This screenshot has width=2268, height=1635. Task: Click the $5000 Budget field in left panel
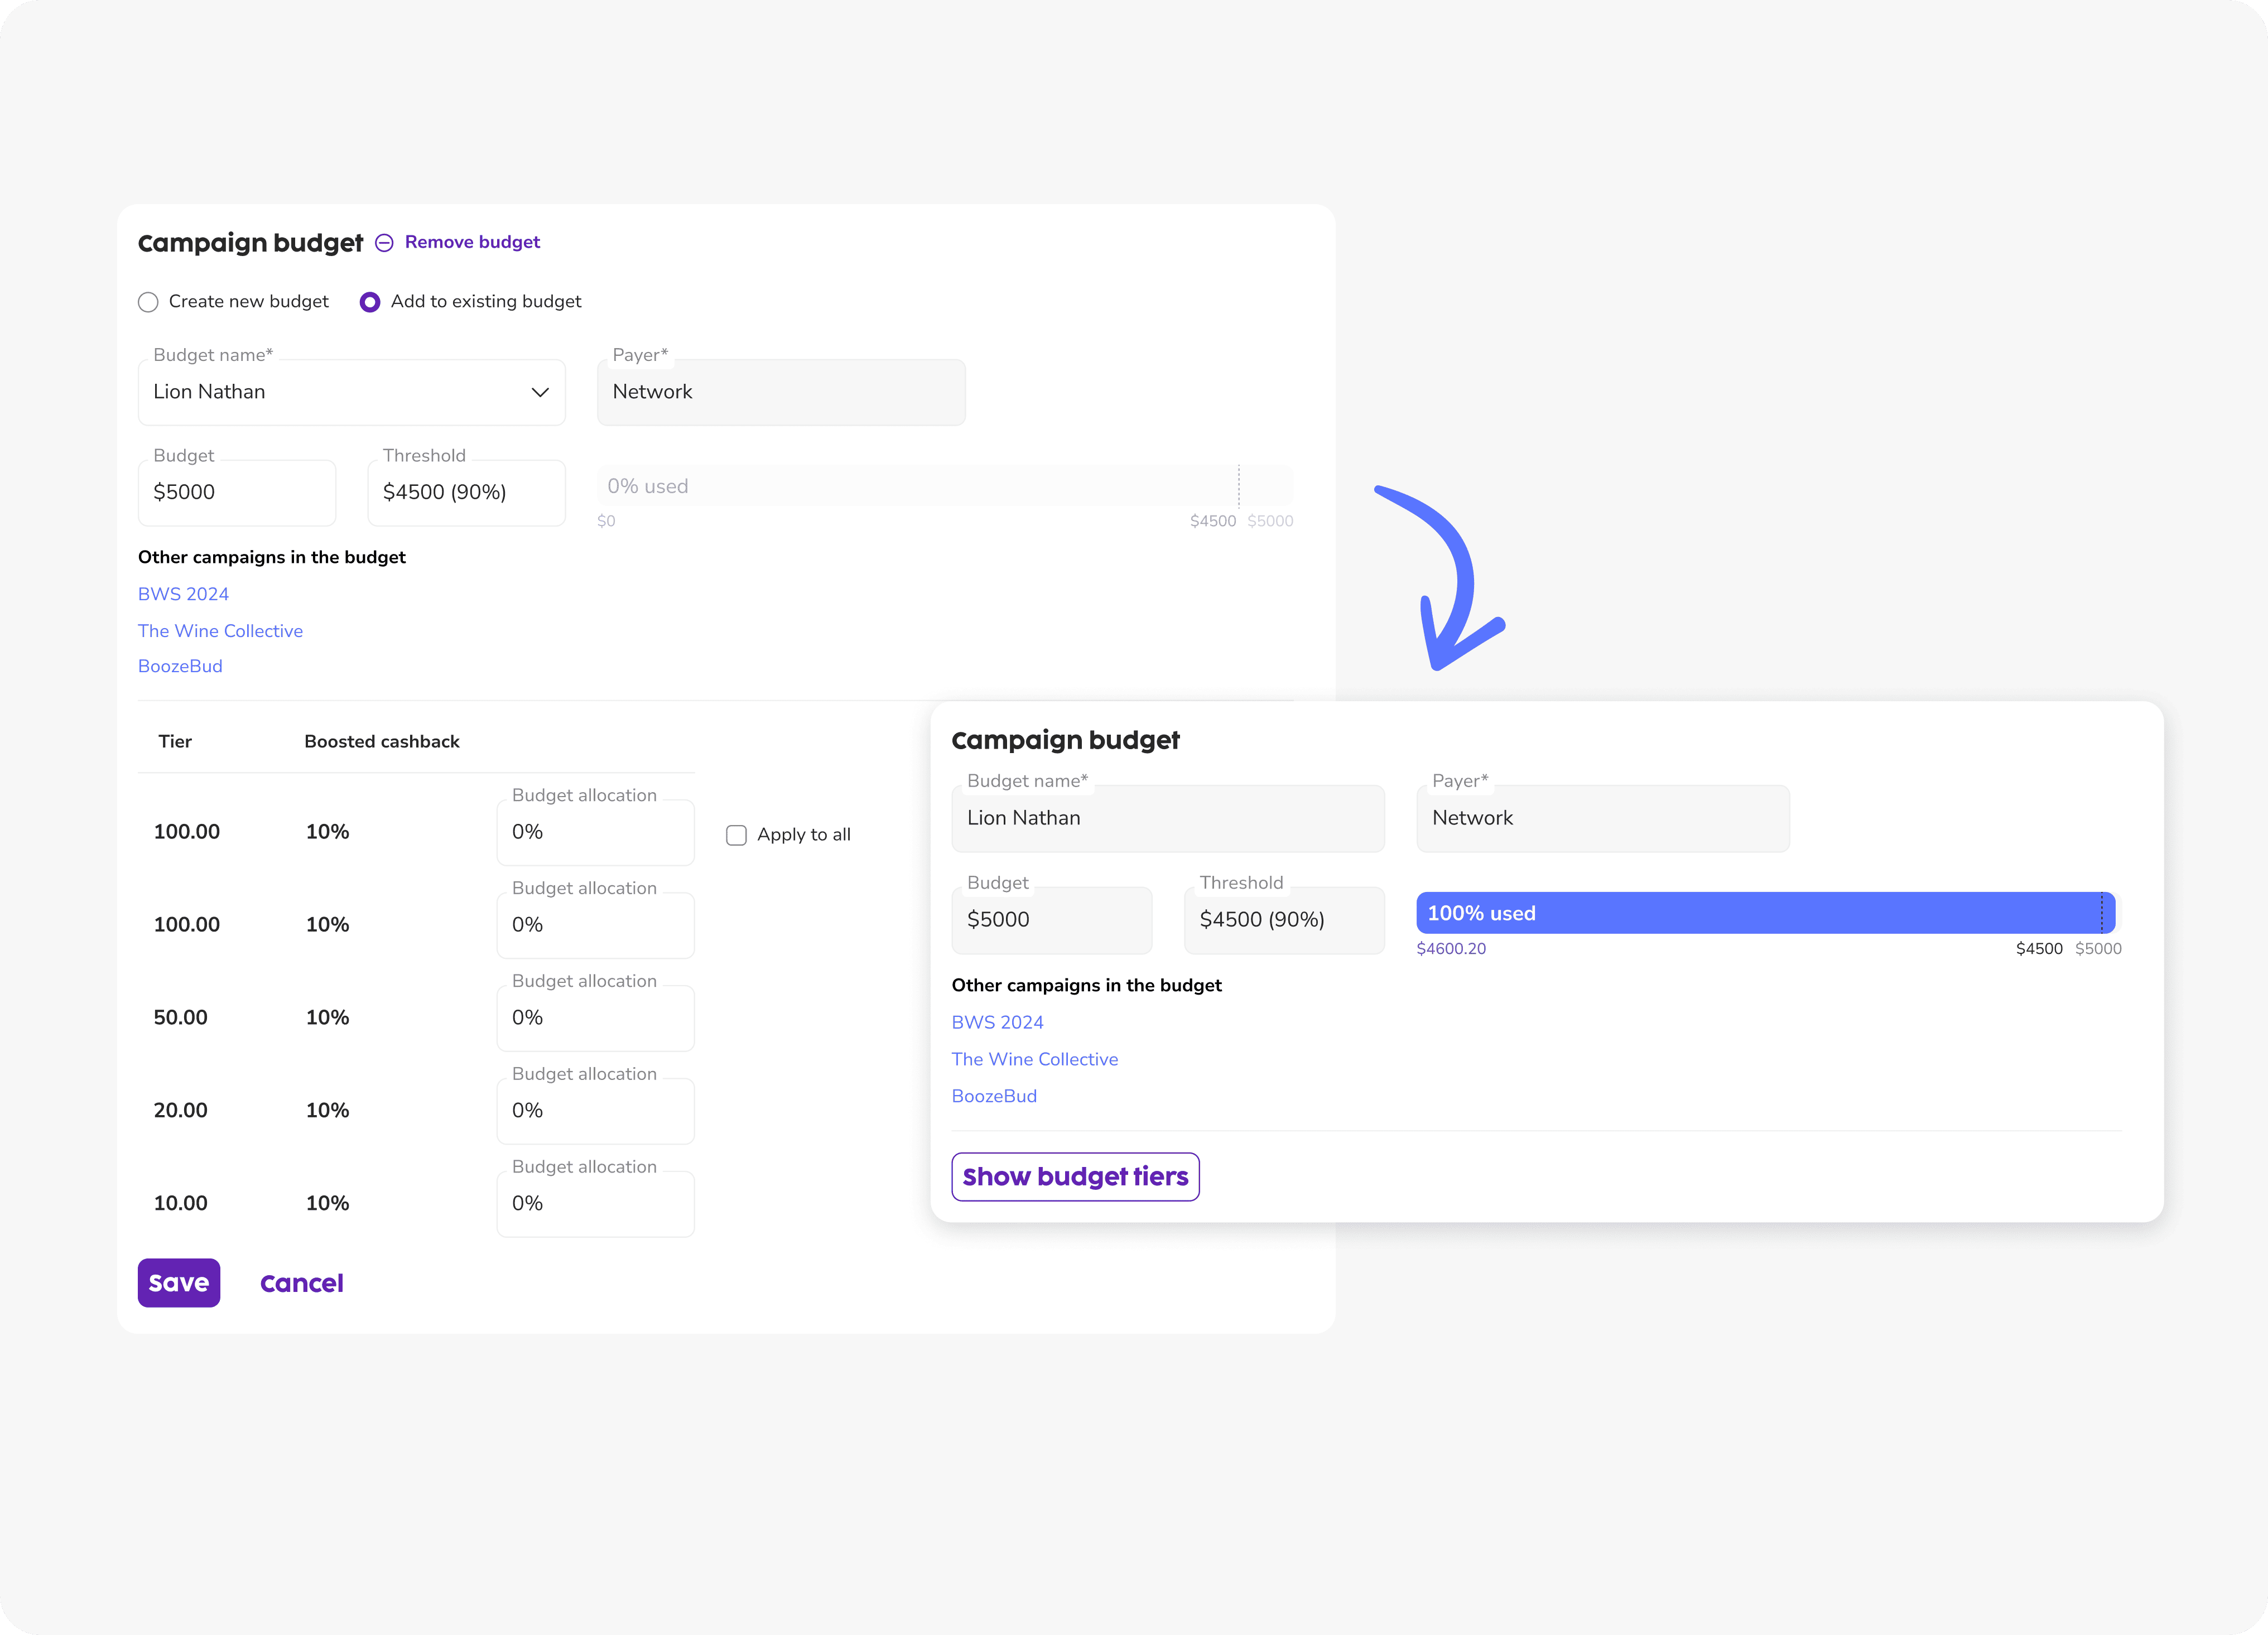click(x=236, y=492)
